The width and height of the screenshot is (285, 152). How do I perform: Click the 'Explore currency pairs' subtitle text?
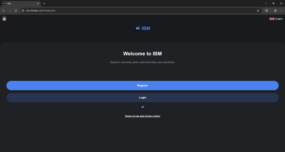click(142, 62)
